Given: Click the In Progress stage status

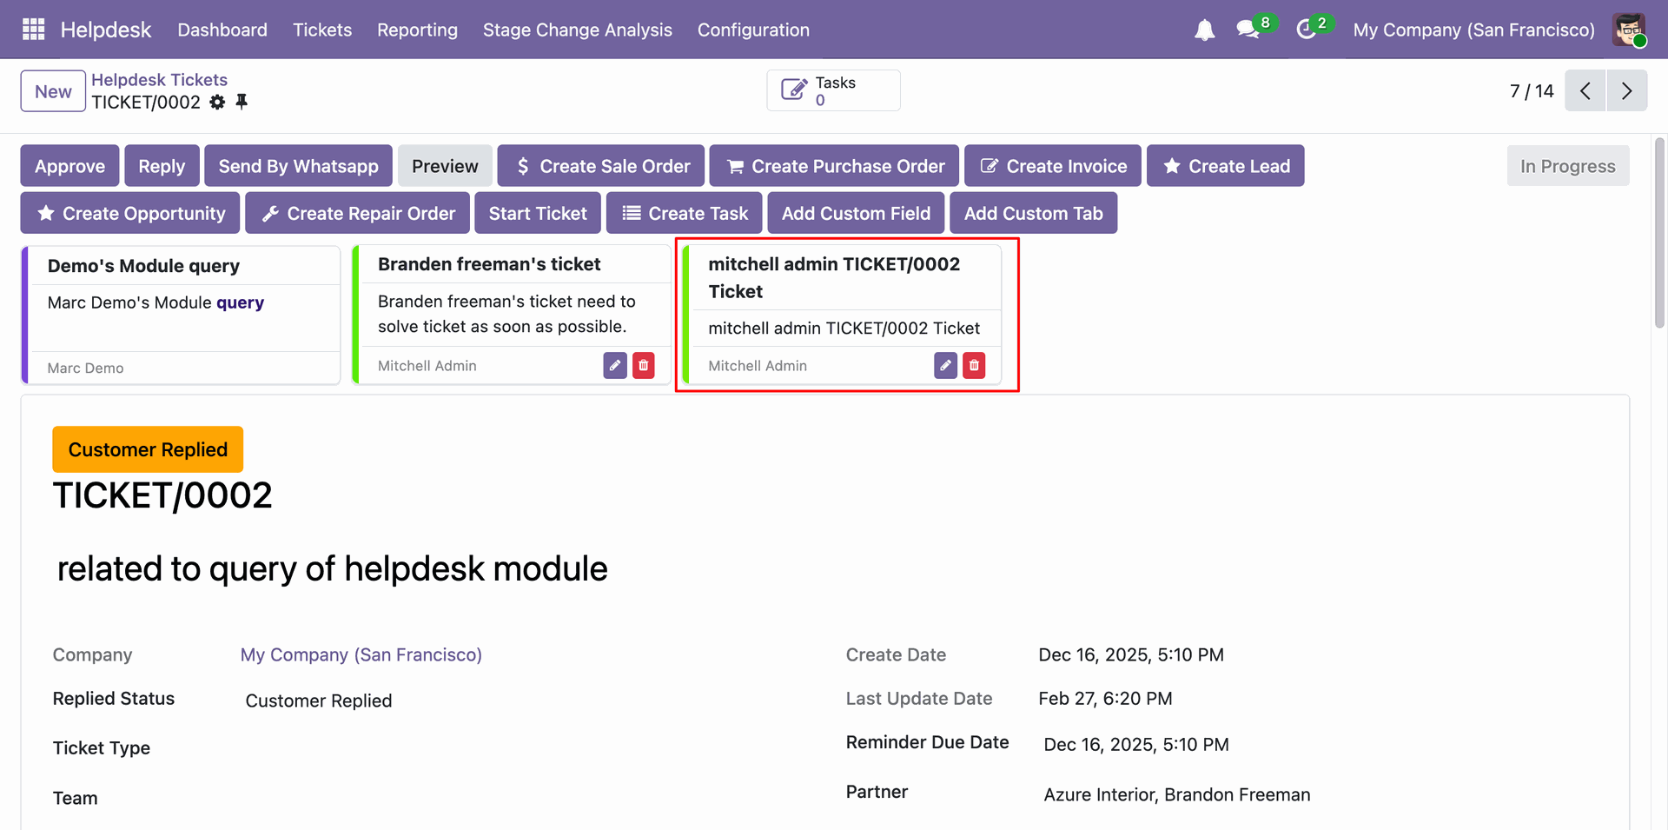Looking at the screenshot, I should [1567, 166].
